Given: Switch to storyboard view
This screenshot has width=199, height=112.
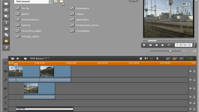Looking at the screenshot, I should 168,58.
